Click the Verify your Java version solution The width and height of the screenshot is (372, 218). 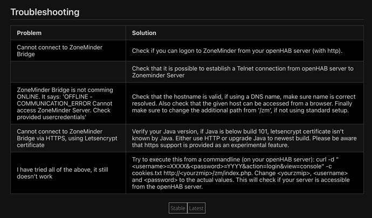(x=244, y=138)
